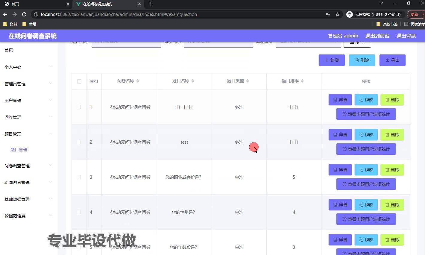Viewport: 425px width, 255px height.
Task: Check the checkbox for row 3
Action: [79, 177]
